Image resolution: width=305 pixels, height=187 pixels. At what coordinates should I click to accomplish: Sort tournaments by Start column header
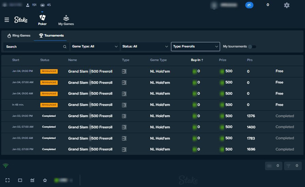pyautogui.click(x=16, y=60)
